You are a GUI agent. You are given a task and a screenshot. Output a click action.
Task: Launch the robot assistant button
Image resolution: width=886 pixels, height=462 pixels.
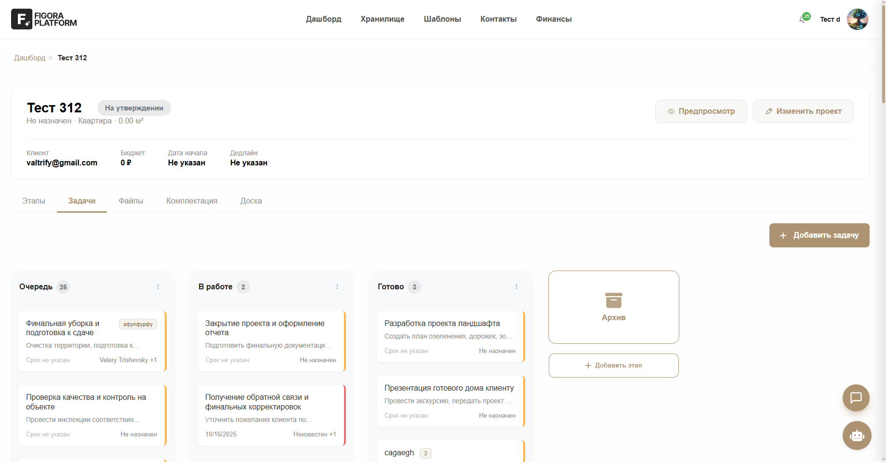click(x=857, y=435)
